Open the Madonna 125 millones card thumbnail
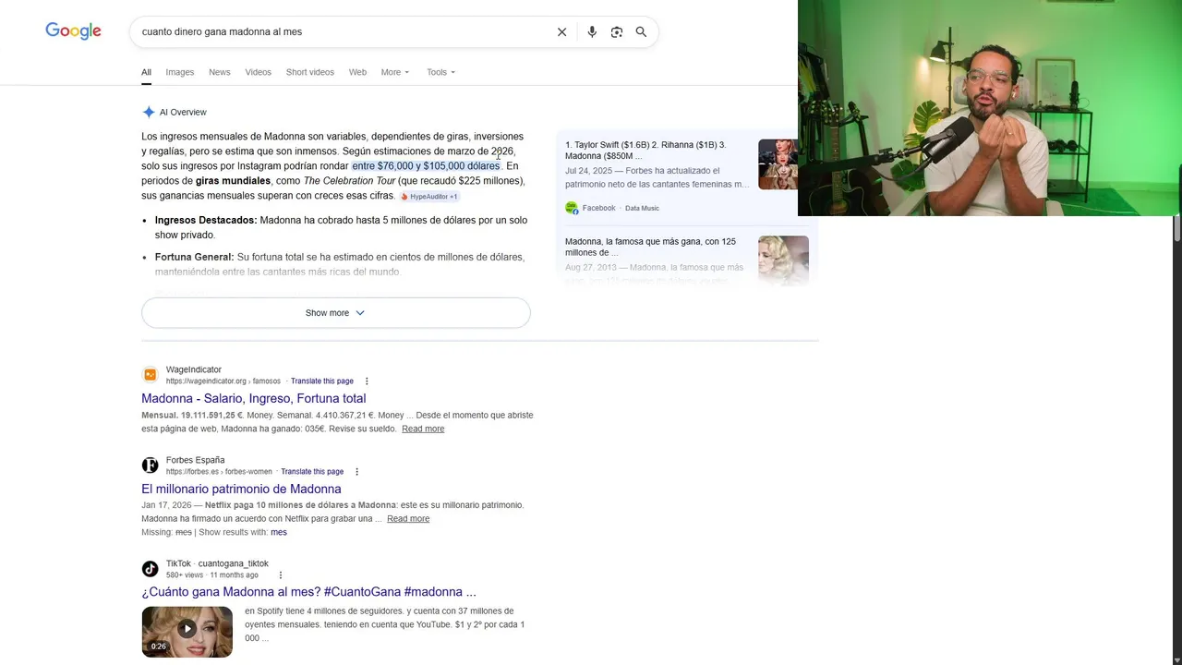 (x=783, y=260)
